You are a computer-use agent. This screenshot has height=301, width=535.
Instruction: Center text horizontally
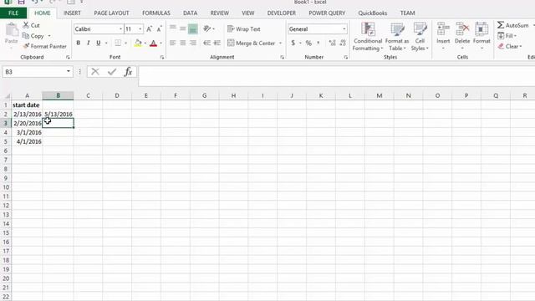pos(183,43)
